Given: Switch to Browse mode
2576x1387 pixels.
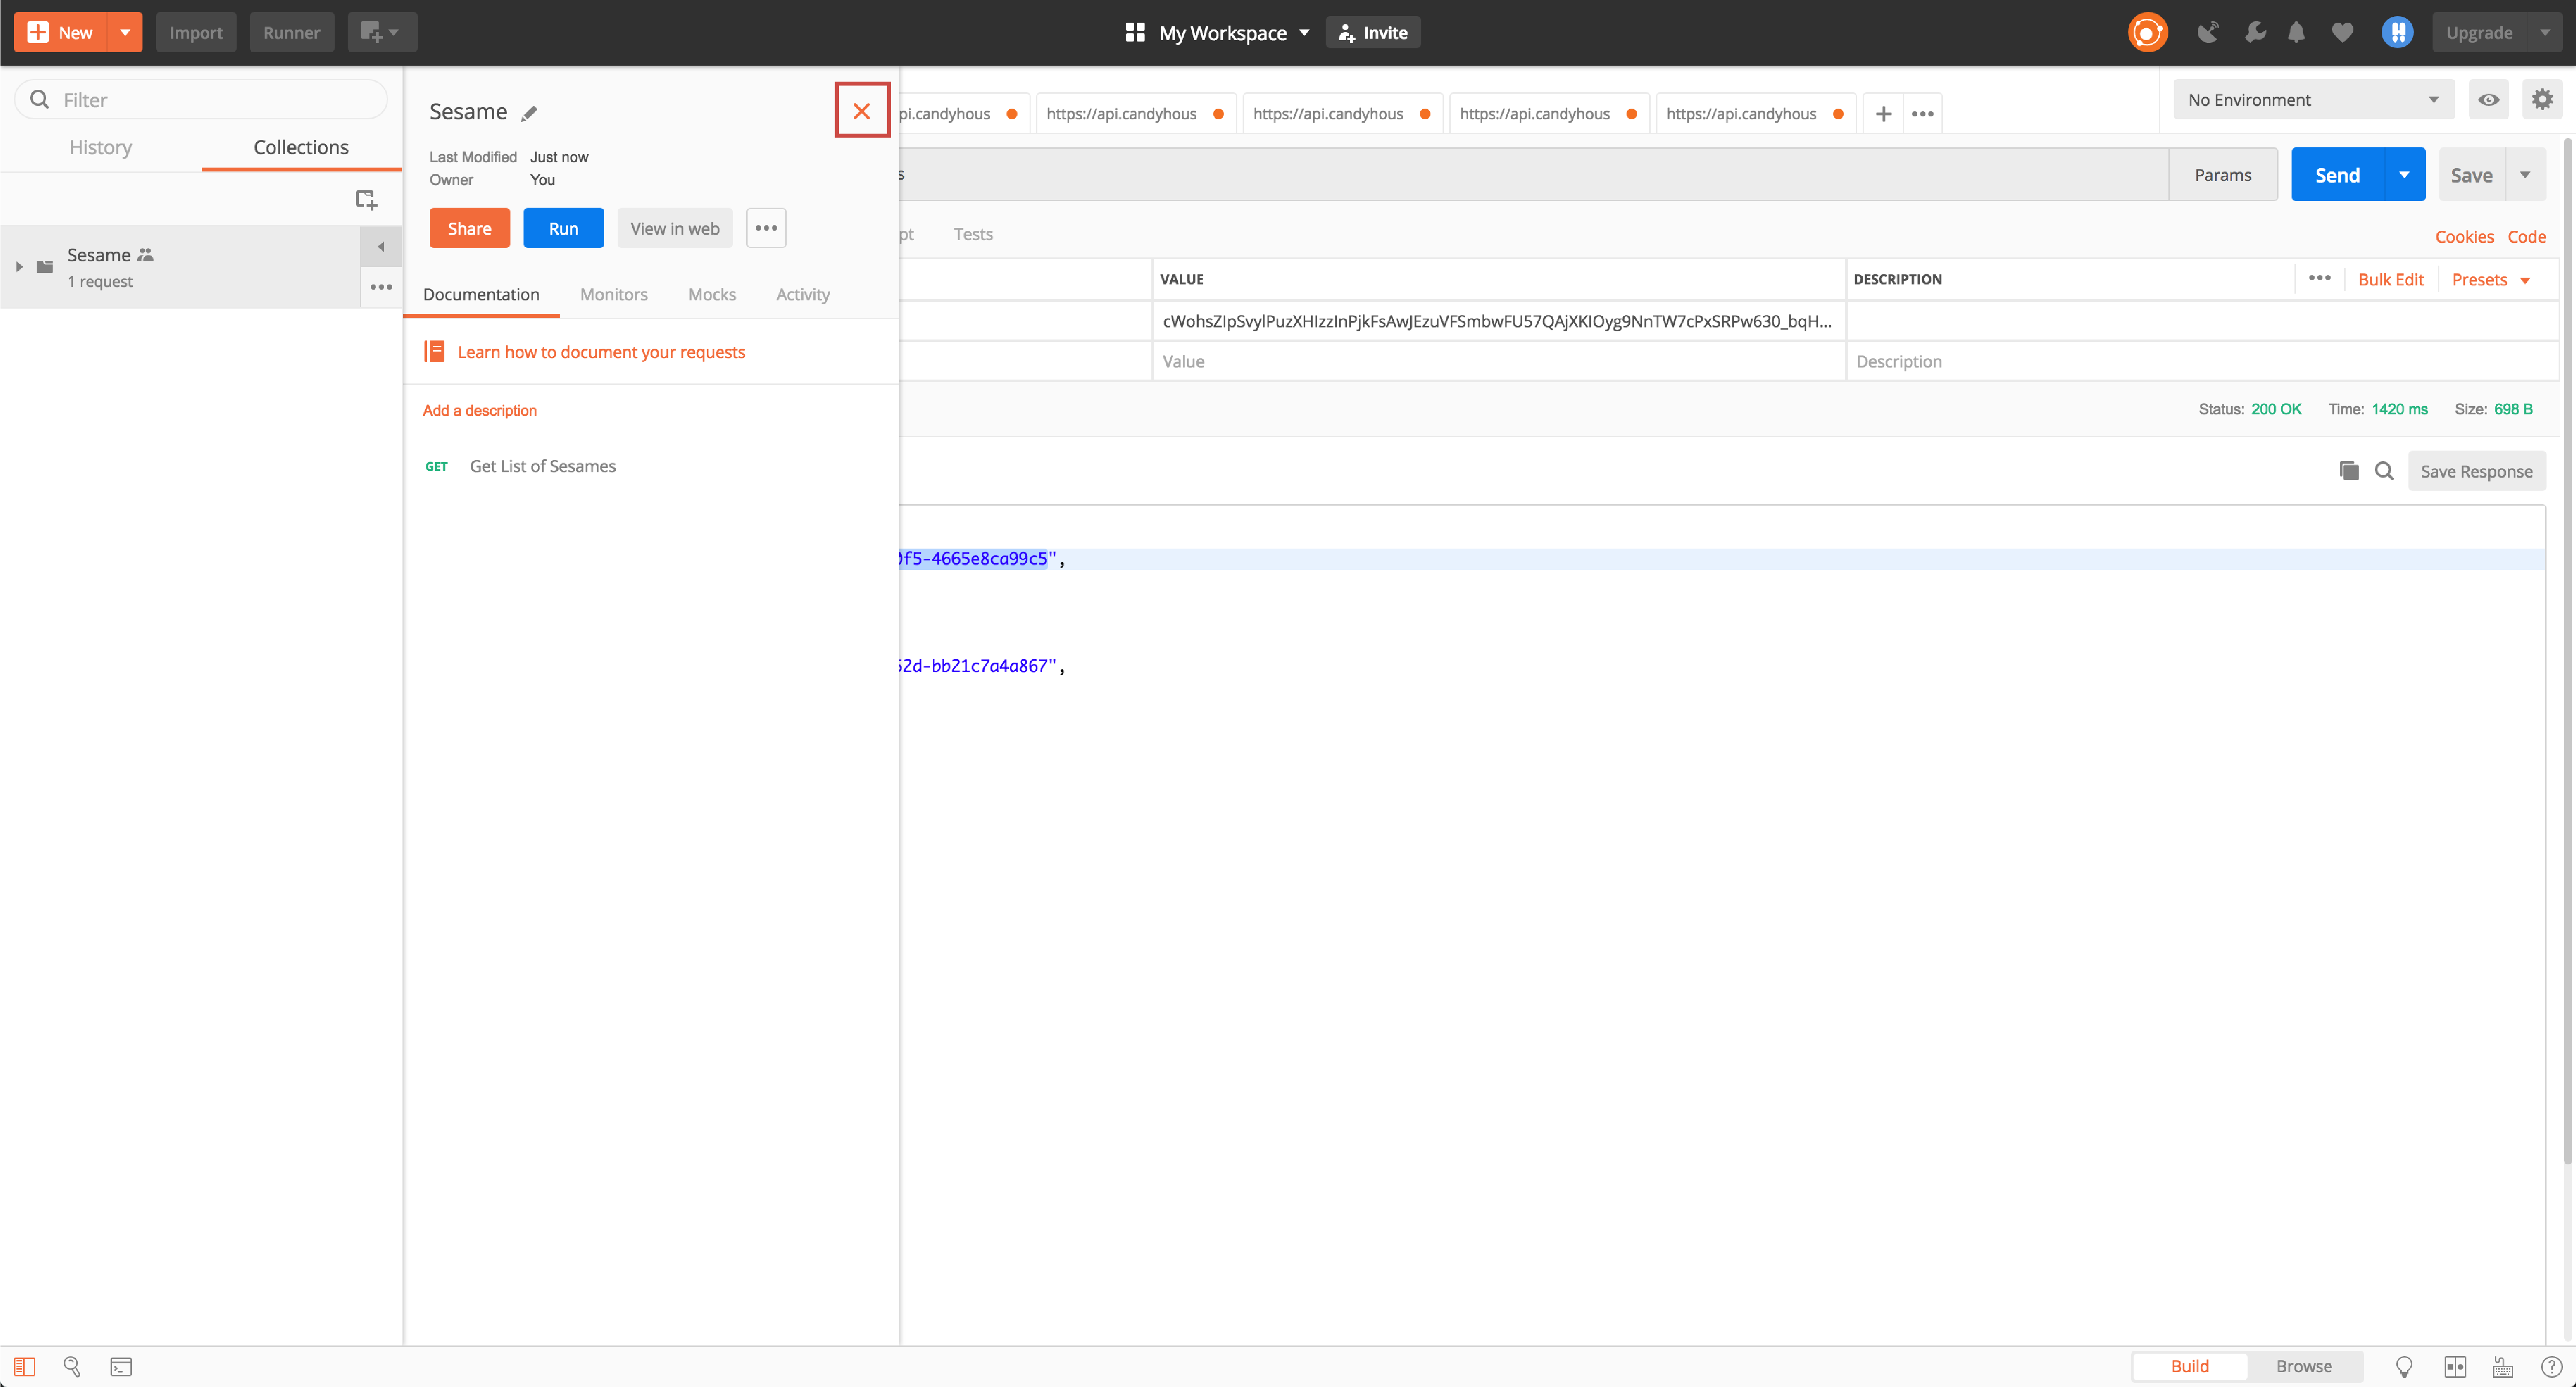Looking at the screenshot, I should (x=2303, y=1366).
